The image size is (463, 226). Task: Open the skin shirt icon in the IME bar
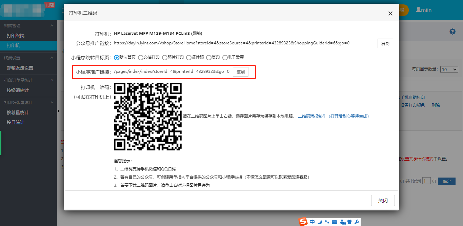349,222
